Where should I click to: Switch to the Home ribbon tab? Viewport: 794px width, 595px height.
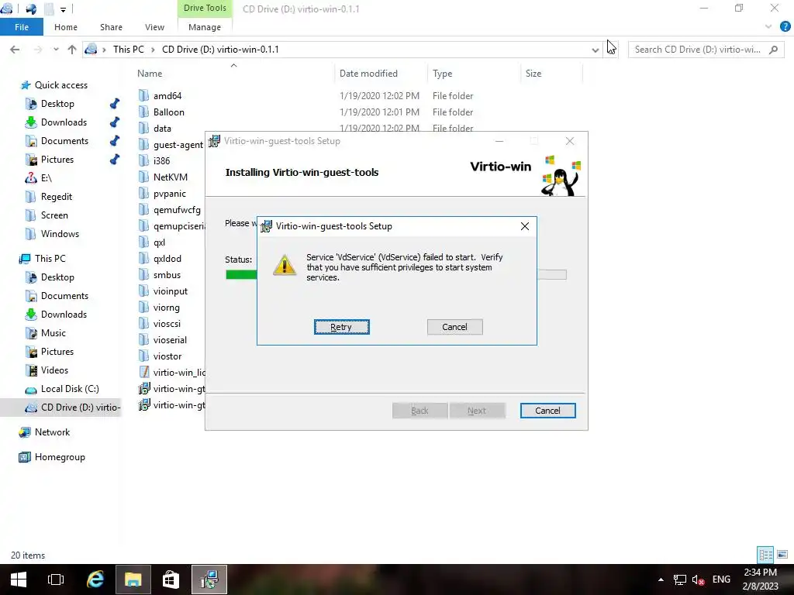click(66, 27)
